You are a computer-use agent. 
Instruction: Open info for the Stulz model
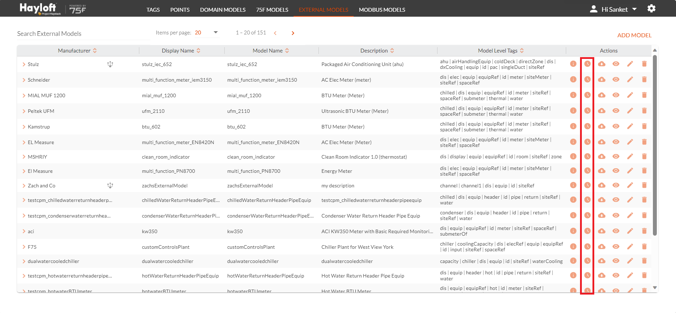click(573, 64)
